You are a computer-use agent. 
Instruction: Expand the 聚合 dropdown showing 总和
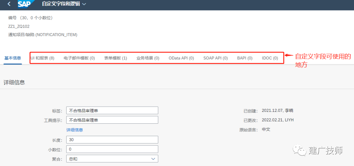112,159
